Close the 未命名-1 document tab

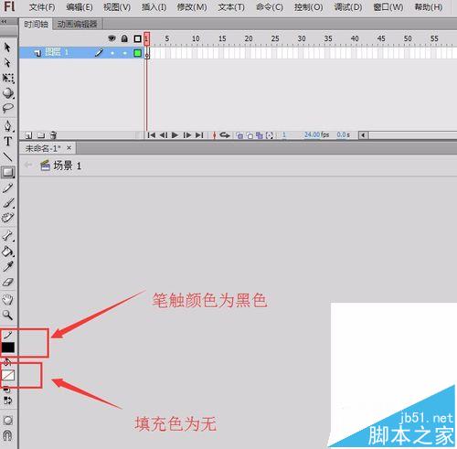tap(69, 148)
